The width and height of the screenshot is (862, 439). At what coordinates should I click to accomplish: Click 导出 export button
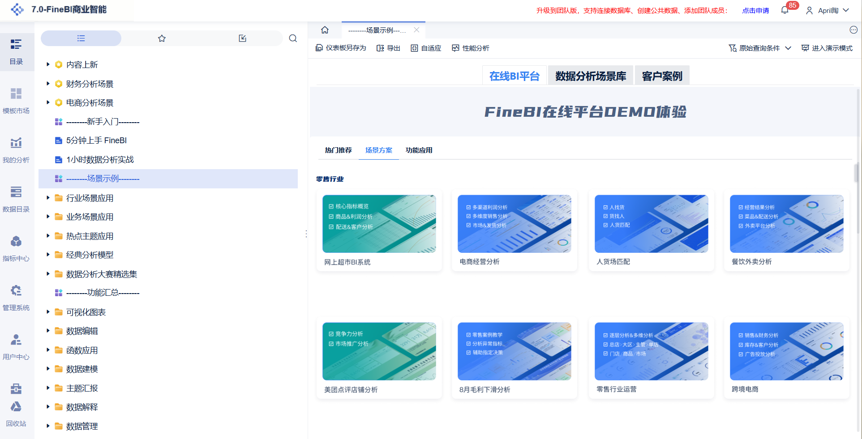pos(388,48)
